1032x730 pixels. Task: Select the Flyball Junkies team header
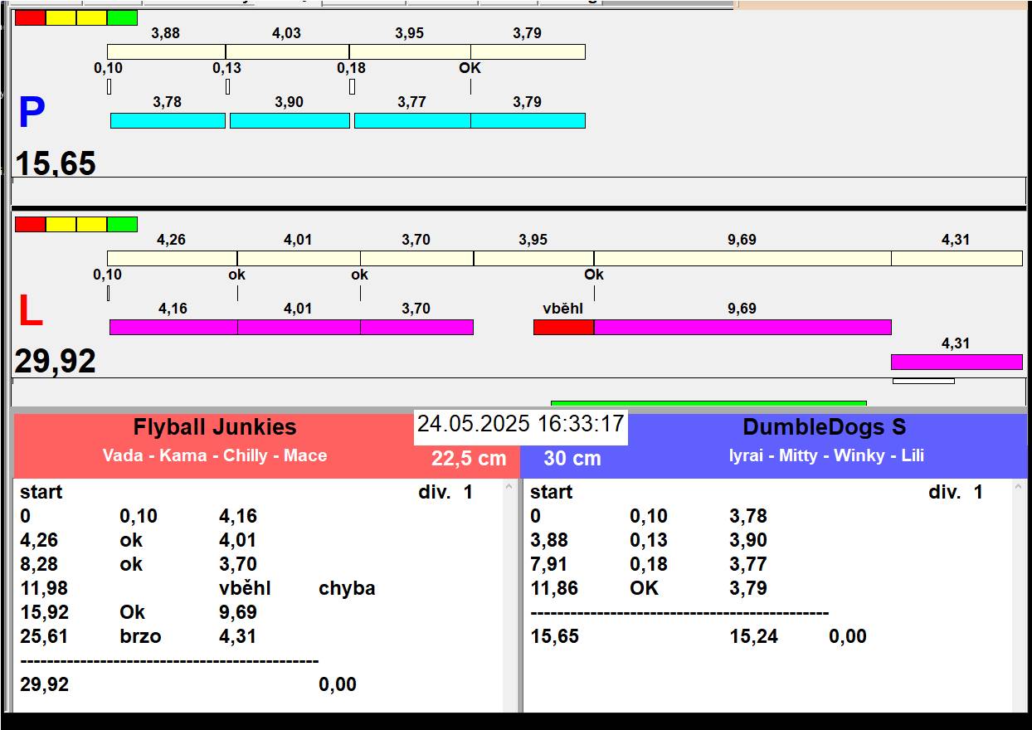pyautogui.click(x=215, y=428)
